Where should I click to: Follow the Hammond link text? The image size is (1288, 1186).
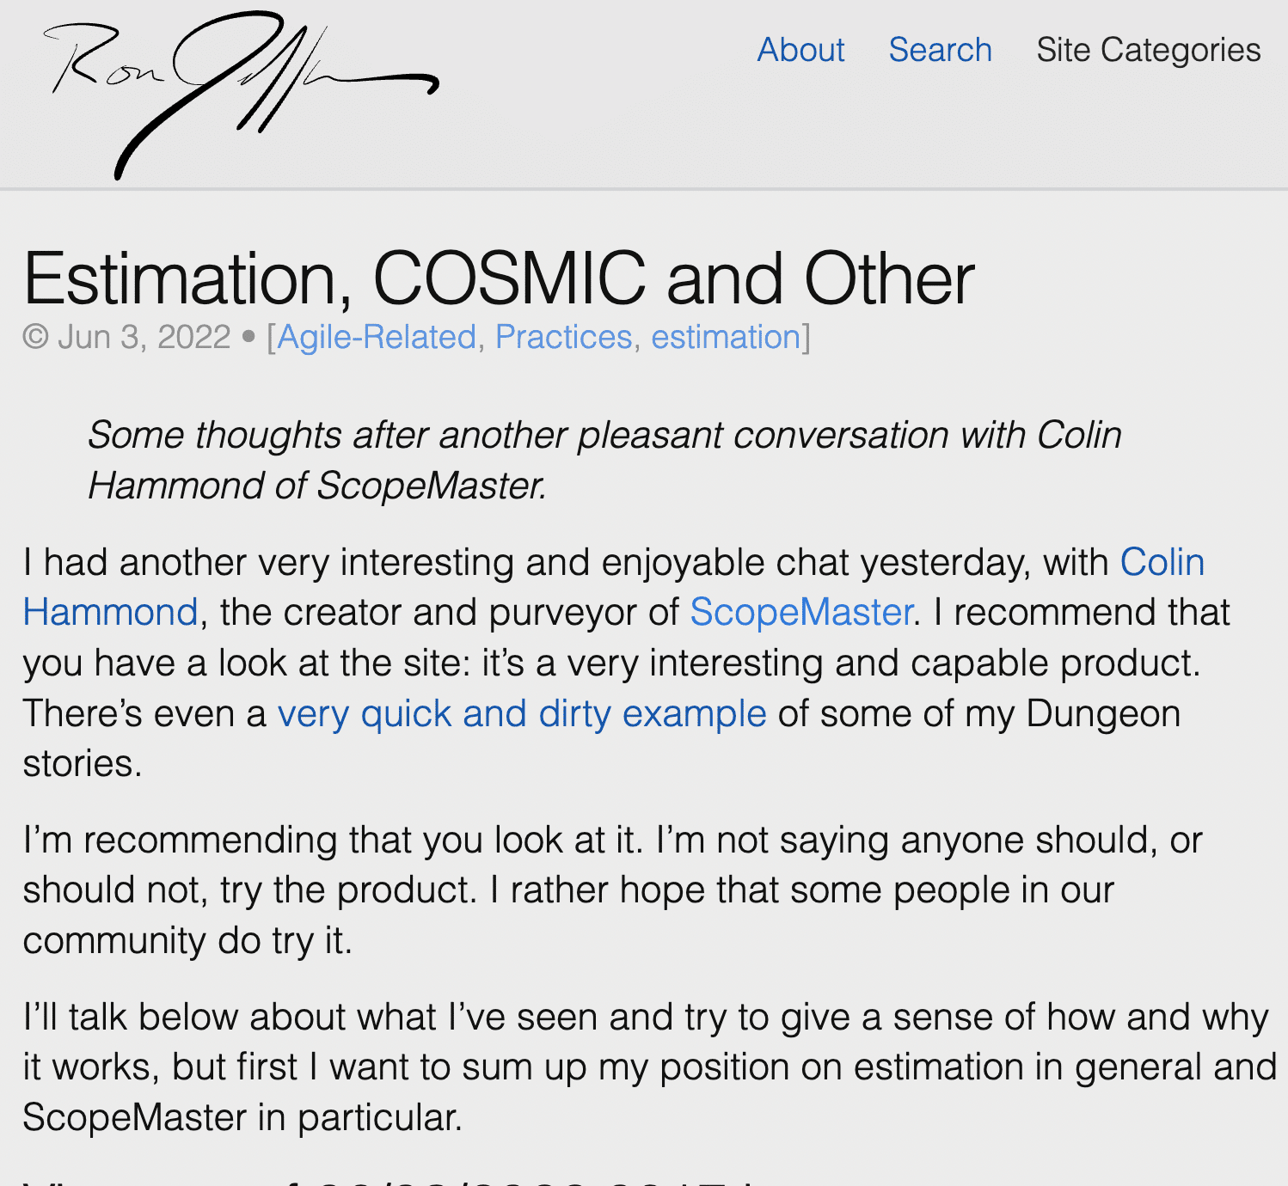coord(111,612)
